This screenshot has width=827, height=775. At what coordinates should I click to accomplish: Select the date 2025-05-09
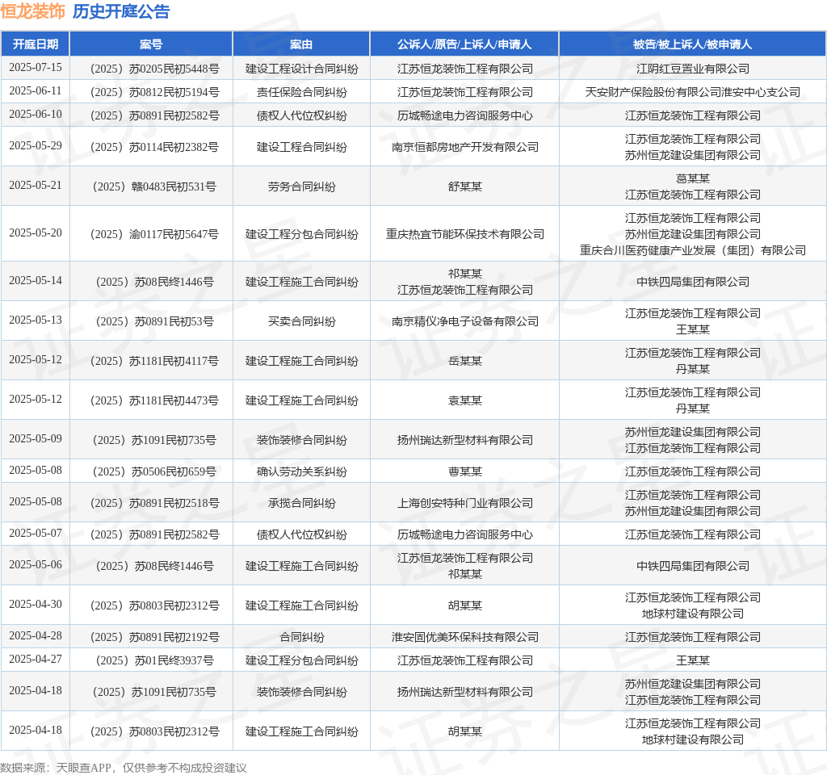(x=36, y=438)
